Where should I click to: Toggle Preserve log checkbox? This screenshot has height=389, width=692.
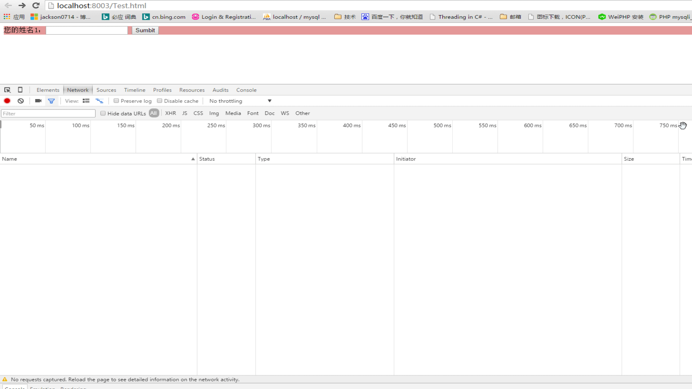tap(116, 101)
